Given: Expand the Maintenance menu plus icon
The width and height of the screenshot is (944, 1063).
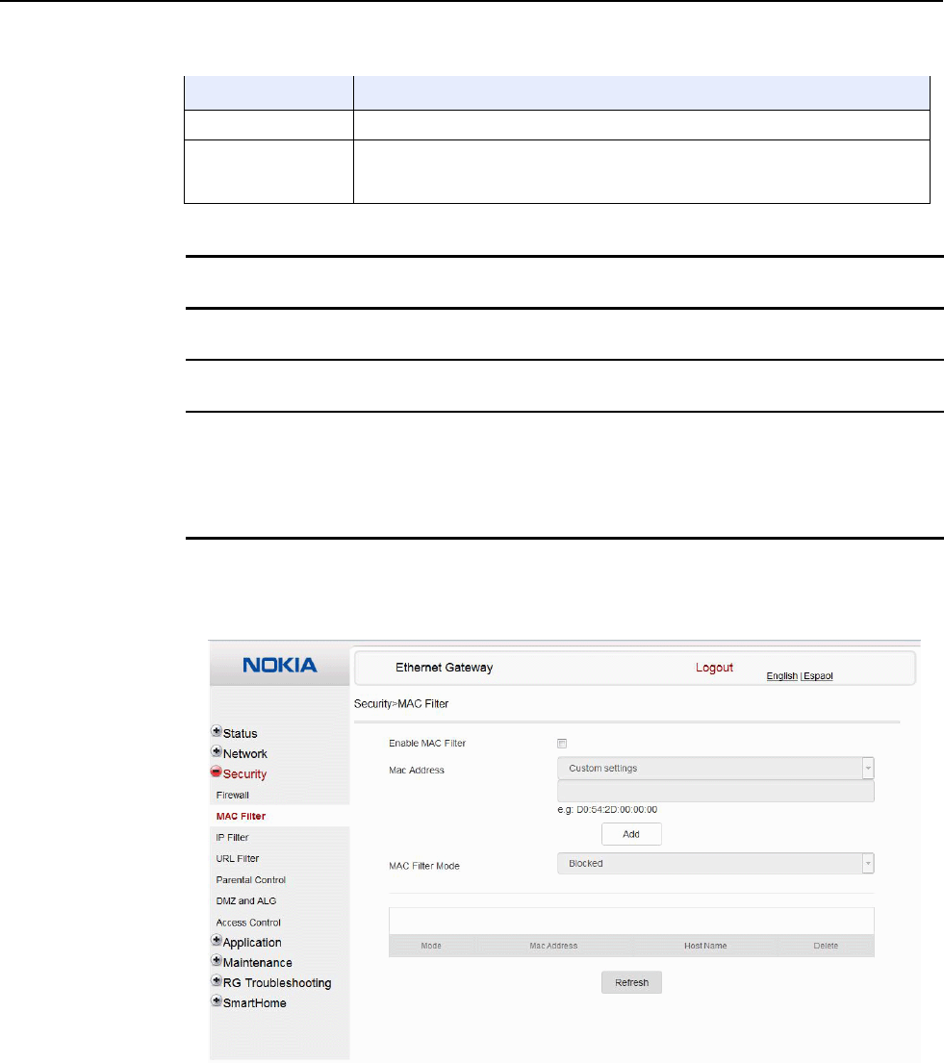Looking at the screenshot, I should (217, 960).
